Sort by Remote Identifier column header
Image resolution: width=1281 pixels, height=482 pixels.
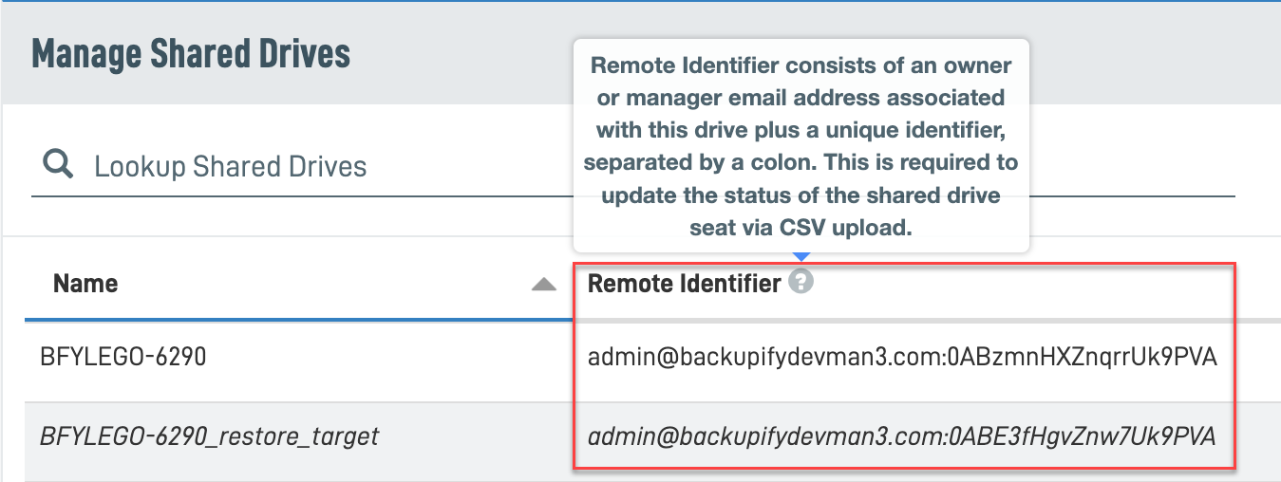[684, 283]
